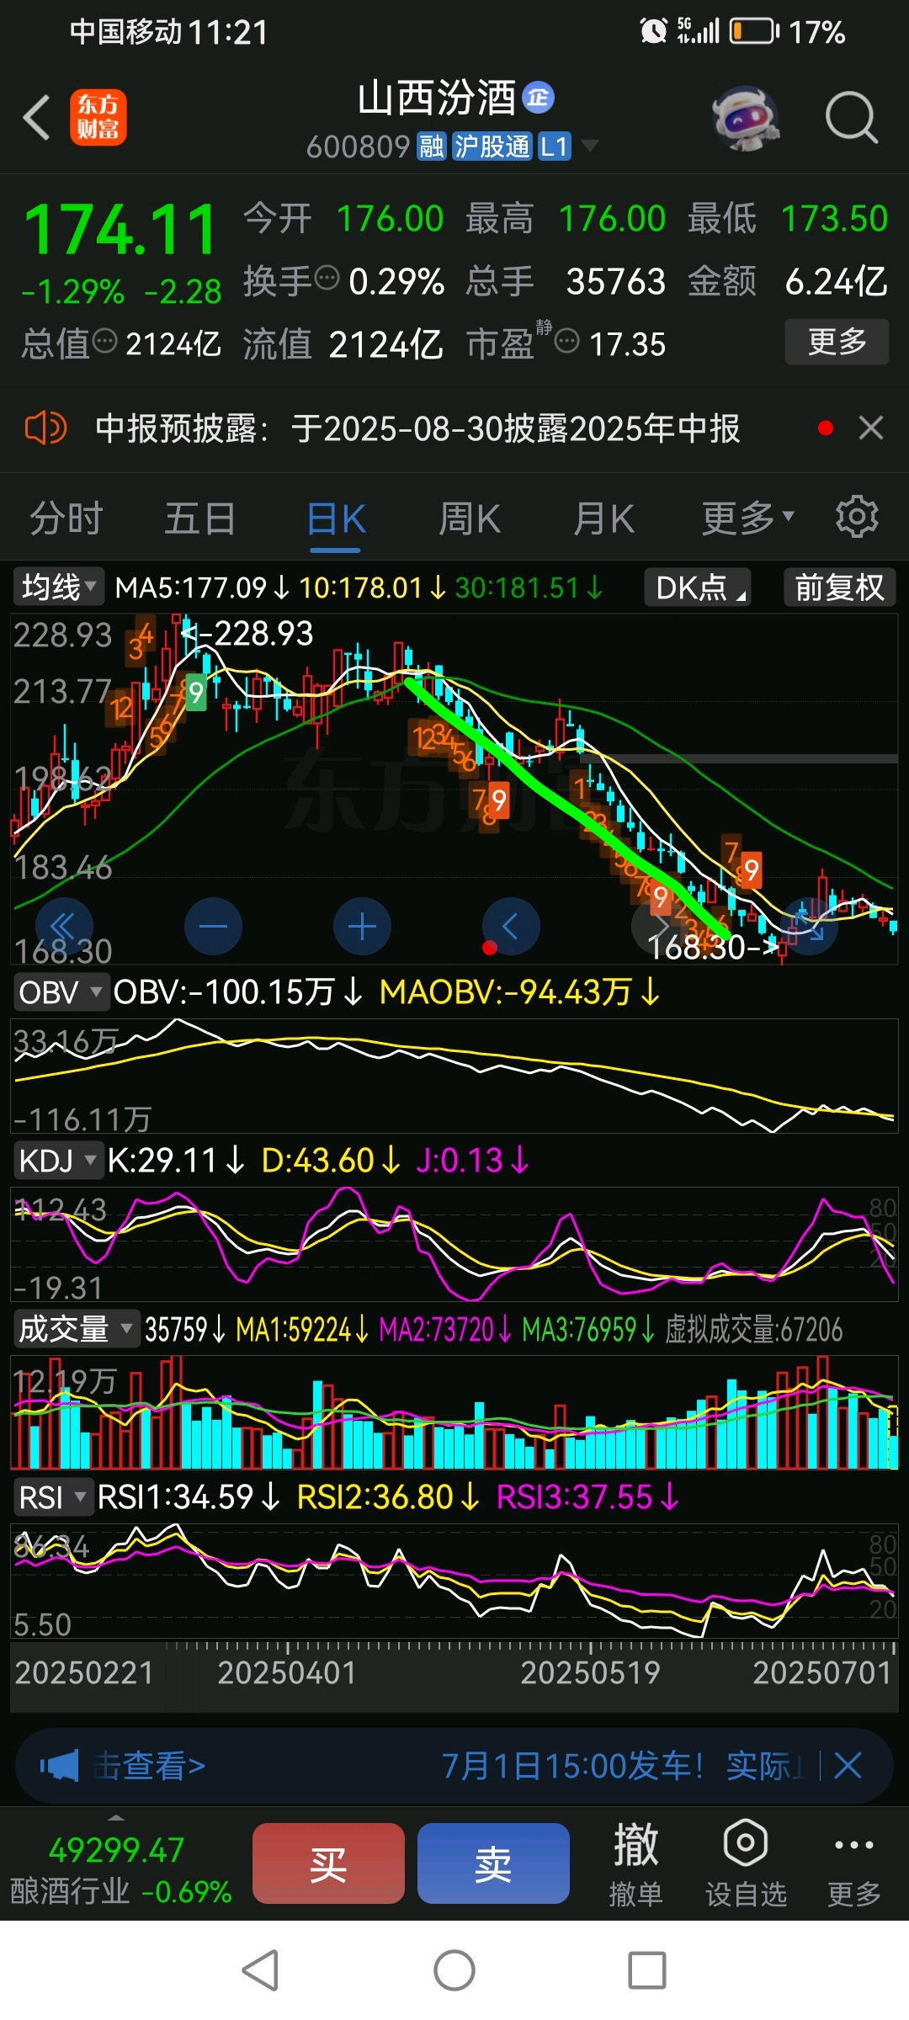Viewport: 909px width, 2020px height.
Task: Tap the back arrow at top left
Action: click(x=37, y=117)
